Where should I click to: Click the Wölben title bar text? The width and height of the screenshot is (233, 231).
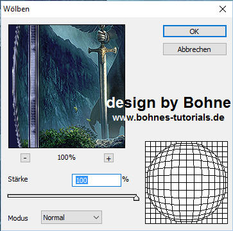16,9
